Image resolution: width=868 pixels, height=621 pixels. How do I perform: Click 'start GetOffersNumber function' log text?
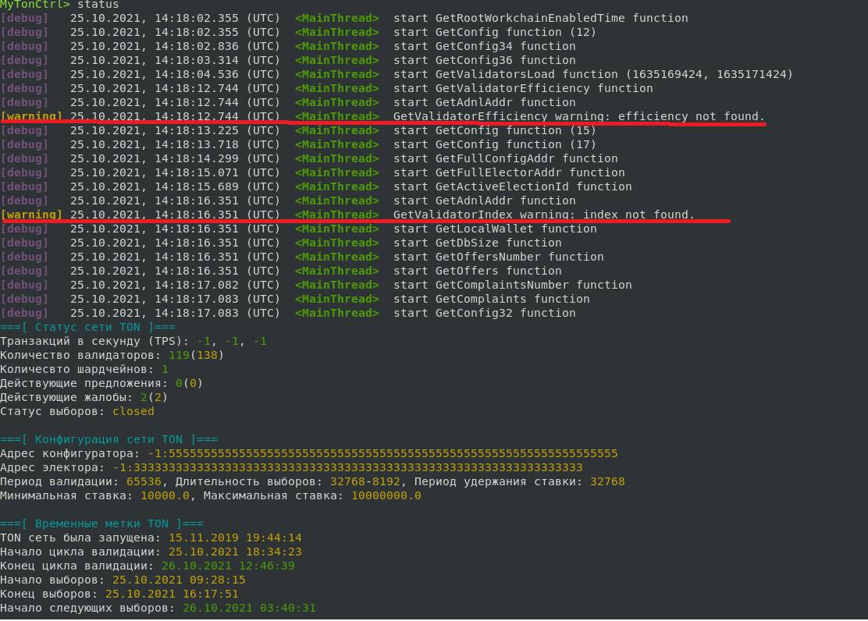(x=498, y=257)
